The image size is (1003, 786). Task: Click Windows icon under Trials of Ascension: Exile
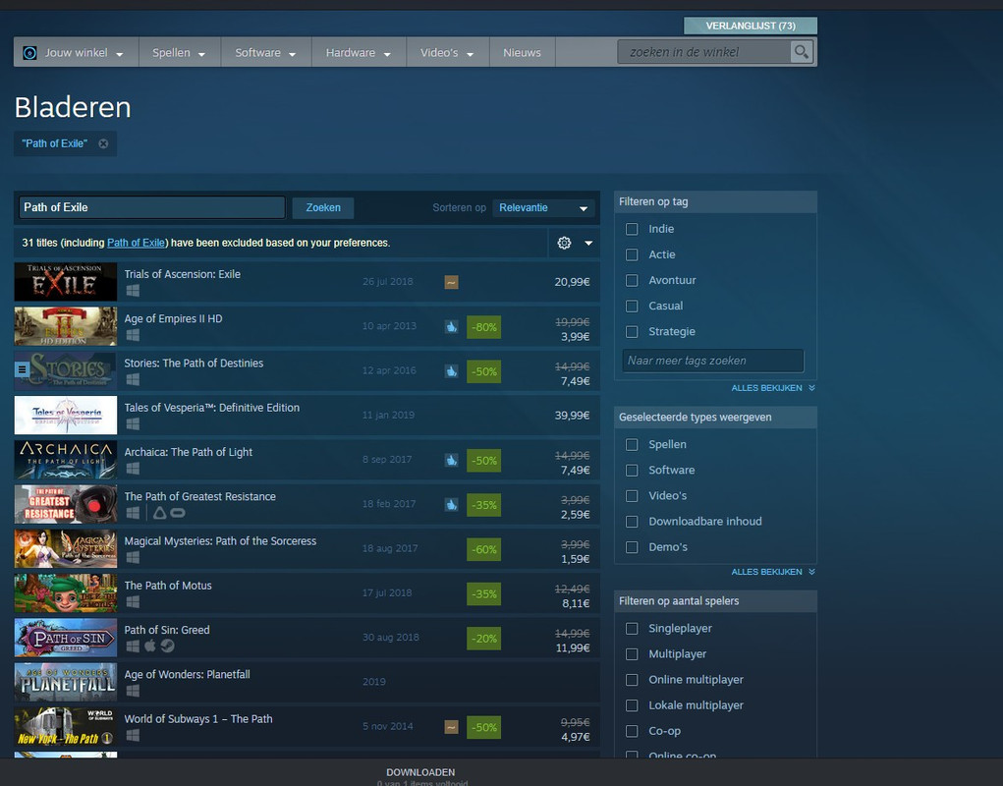pyautogui.click(x=133, y=291)
